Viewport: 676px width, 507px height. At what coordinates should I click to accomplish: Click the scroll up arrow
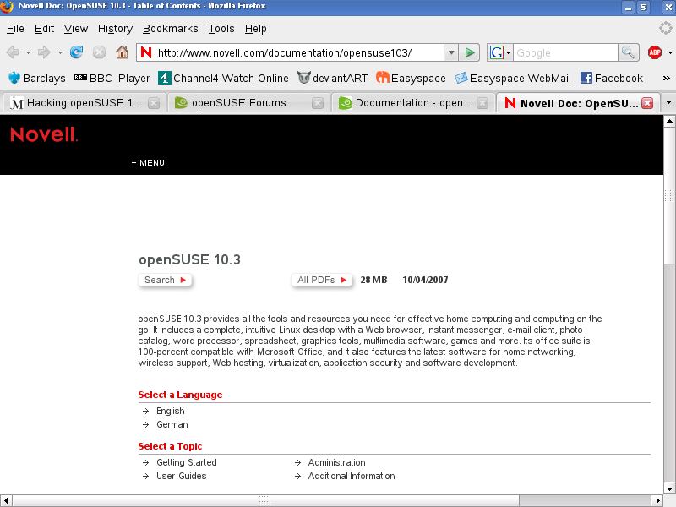pos(669,121)
